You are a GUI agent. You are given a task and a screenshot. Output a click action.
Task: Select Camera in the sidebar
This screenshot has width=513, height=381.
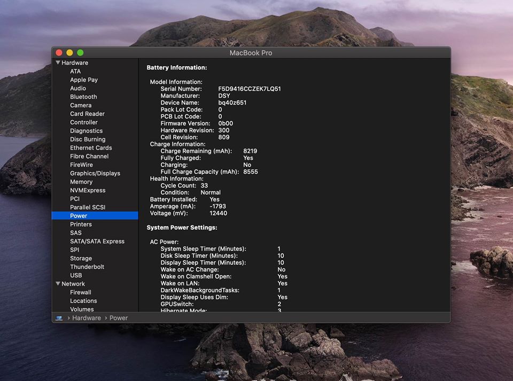click(x=81, y=105)
